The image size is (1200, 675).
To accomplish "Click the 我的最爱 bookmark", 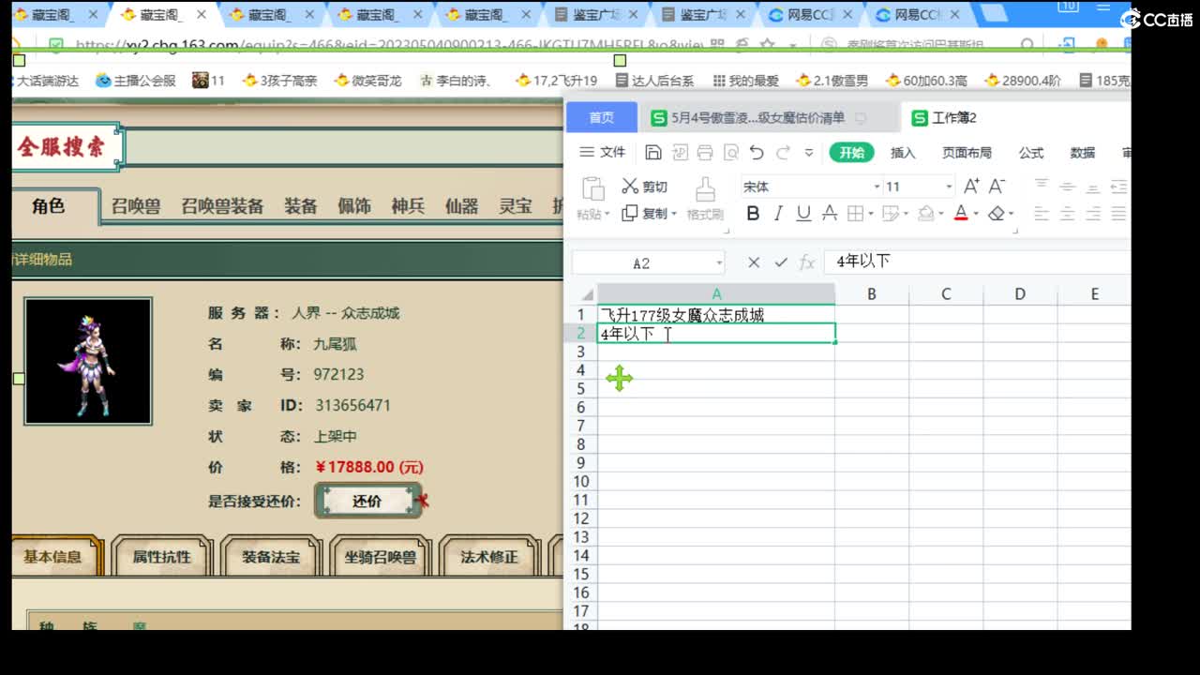I will [x=745, y=81].
